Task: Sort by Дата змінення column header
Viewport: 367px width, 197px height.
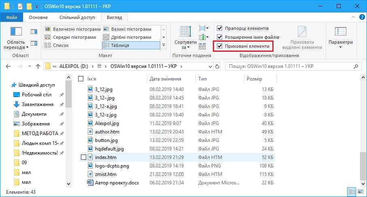Action: pos(165,79)
